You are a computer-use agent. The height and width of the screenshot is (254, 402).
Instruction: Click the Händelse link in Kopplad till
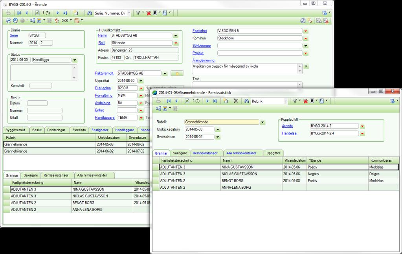point(289,133)
